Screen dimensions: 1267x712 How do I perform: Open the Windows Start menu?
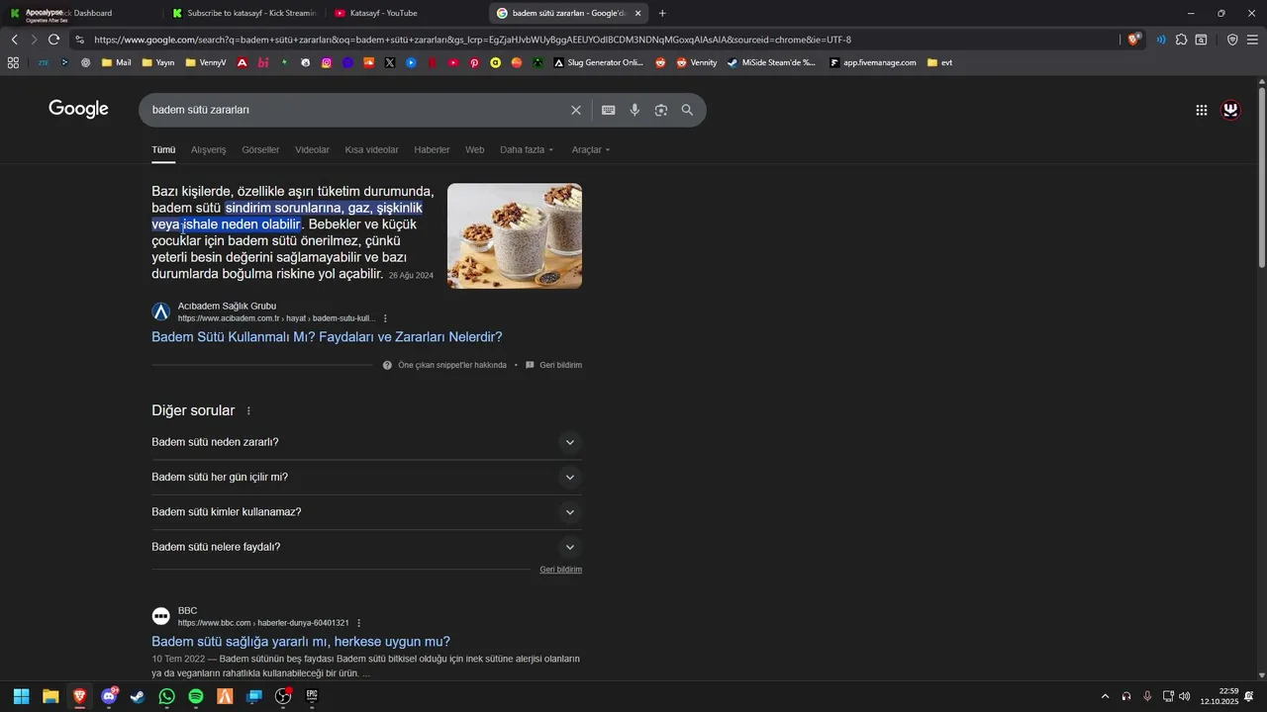coord(21,696)
